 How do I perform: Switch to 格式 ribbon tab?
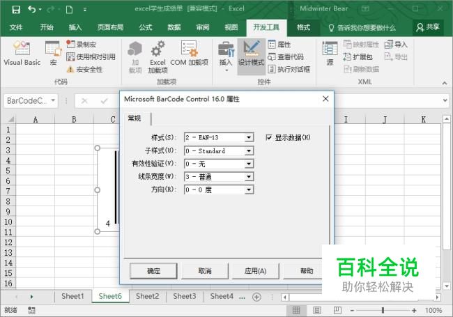(x=303, y=27)
